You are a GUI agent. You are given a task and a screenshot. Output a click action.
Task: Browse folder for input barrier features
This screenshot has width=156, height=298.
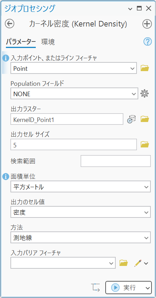[124, 263]
